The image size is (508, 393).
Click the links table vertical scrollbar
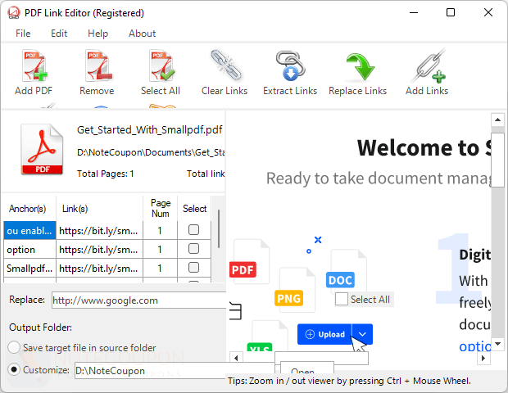[x=219, y=229]
